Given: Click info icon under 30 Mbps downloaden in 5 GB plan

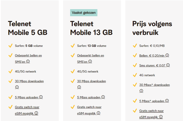Looking at the screenshot, I should click(17, 87).
